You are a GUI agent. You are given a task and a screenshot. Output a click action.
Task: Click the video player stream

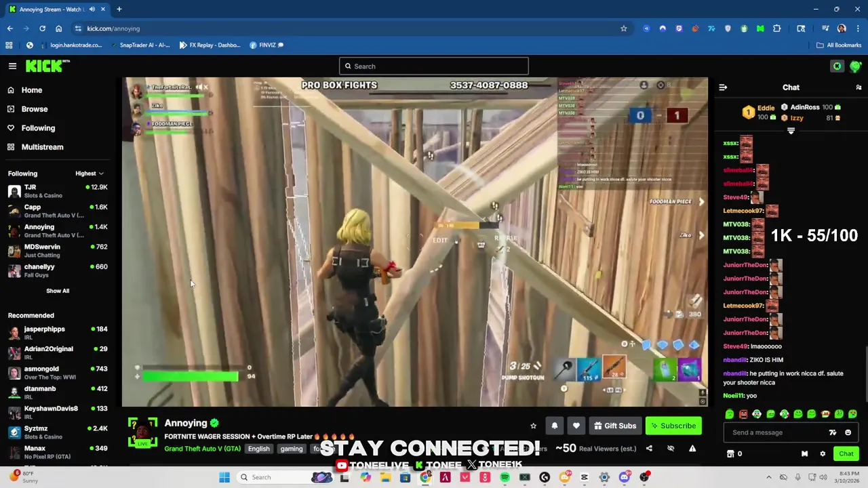[415, 241]
